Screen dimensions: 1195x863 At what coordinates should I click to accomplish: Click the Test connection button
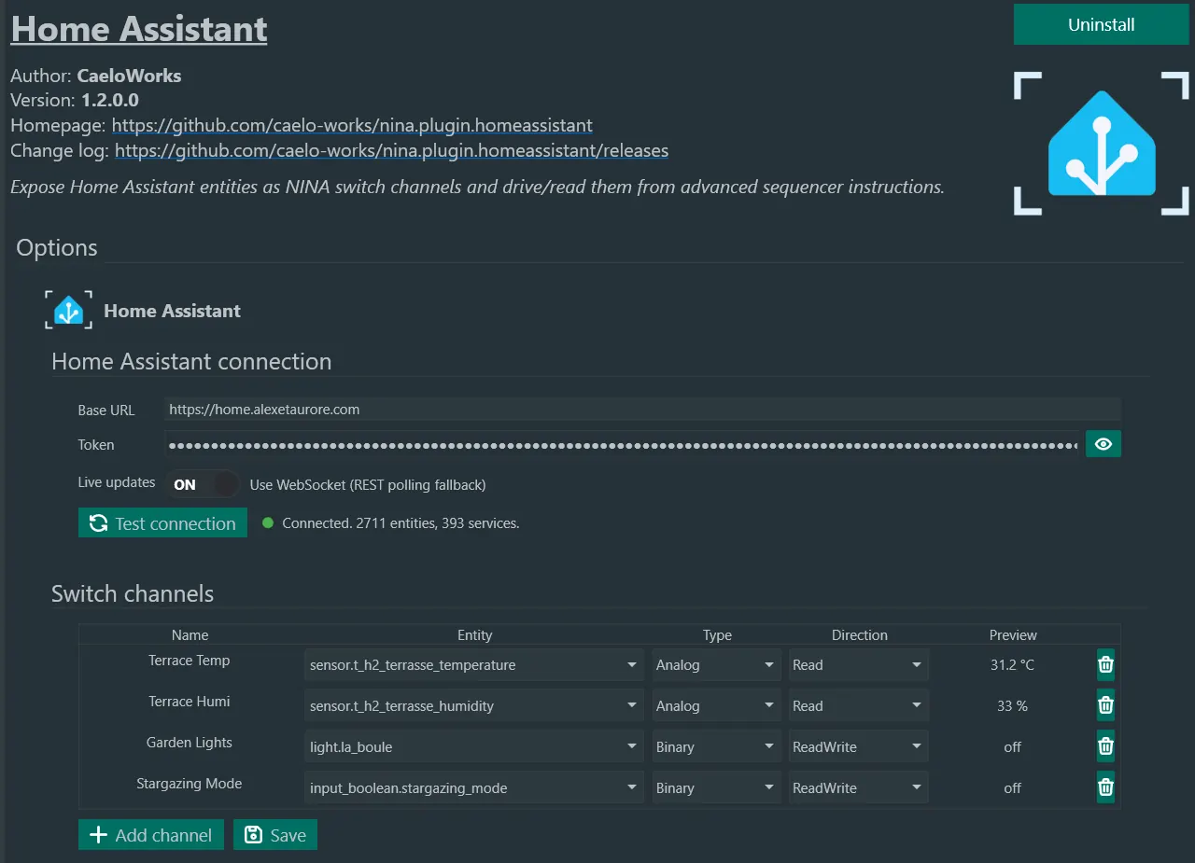[162, 522]
